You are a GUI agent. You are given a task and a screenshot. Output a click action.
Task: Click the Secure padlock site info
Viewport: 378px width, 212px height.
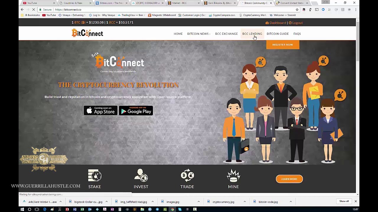pyautogui.click(x=45, y=9)
